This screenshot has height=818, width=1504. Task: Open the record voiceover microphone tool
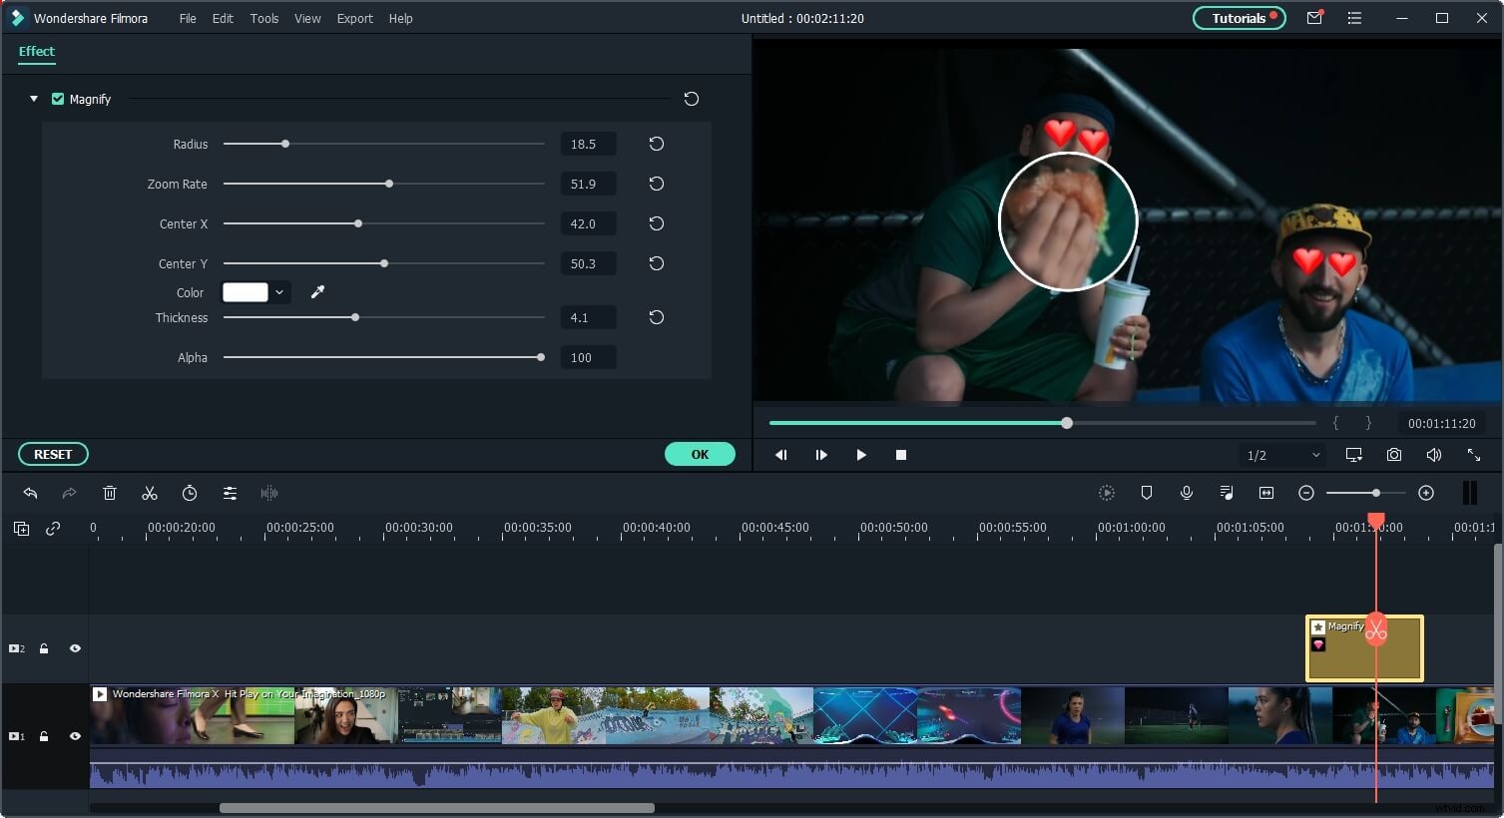(x=1186, y=493)
